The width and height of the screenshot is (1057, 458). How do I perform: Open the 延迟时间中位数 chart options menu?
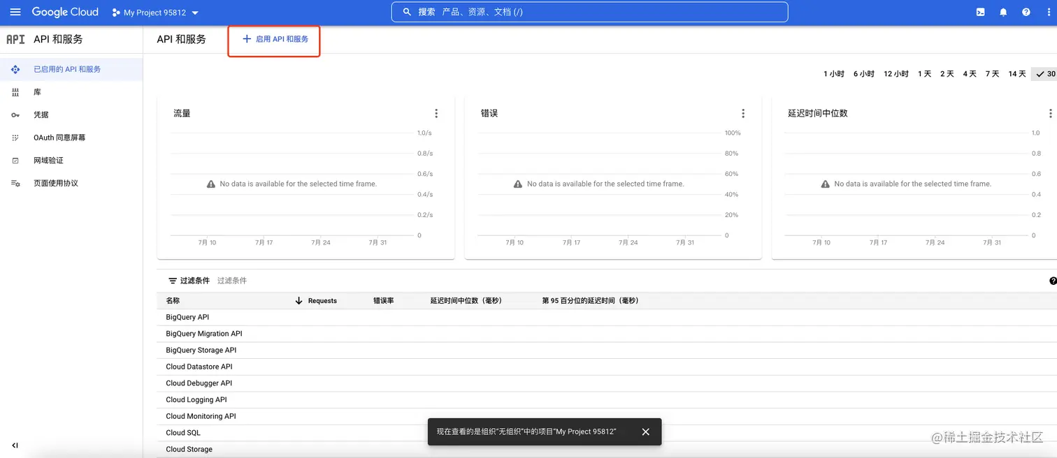[1050, 113]
